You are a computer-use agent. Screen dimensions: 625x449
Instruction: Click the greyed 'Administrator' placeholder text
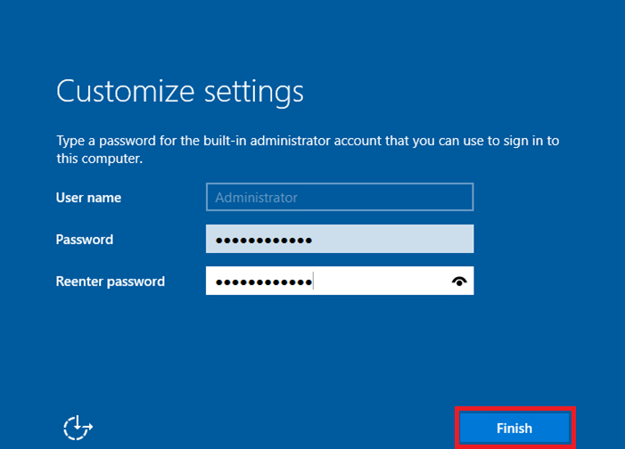[x=257, y=198]
